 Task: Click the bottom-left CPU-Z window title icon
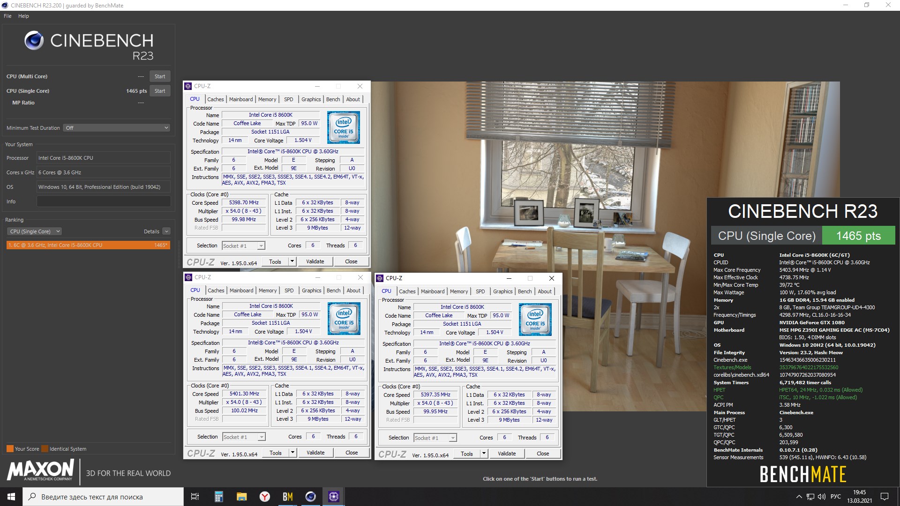189,277
